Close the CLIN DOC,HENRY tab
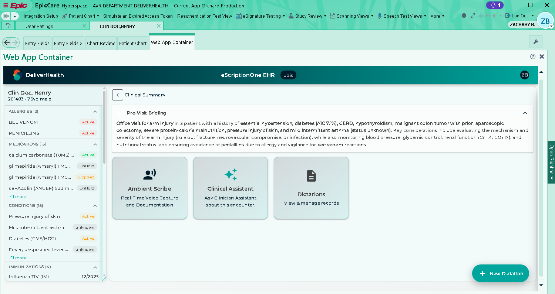 point(159,26)
